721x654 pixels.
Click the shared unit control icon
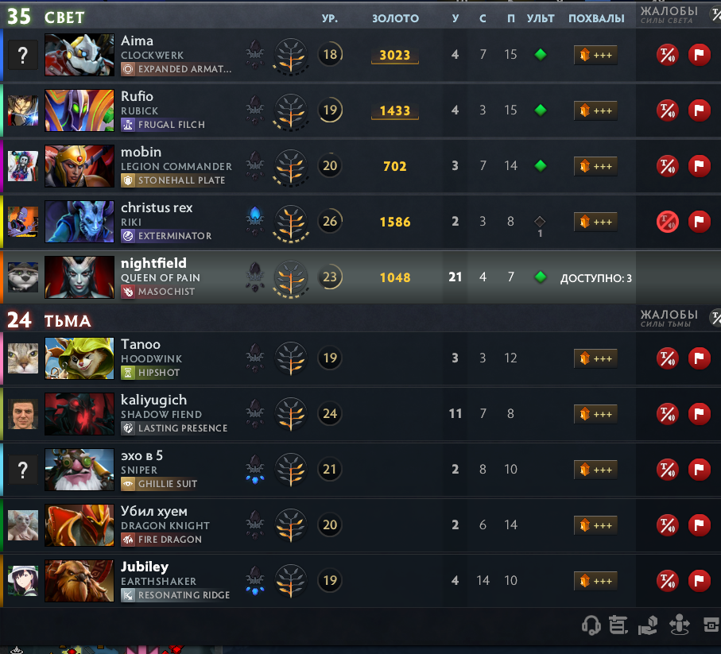(x=647, y=625)
